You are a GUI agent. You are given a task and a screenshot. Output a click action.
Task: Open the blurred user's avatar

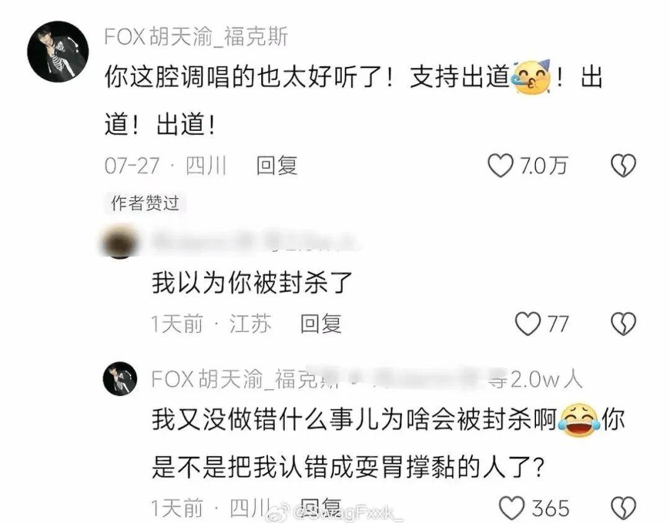(120, 242)
